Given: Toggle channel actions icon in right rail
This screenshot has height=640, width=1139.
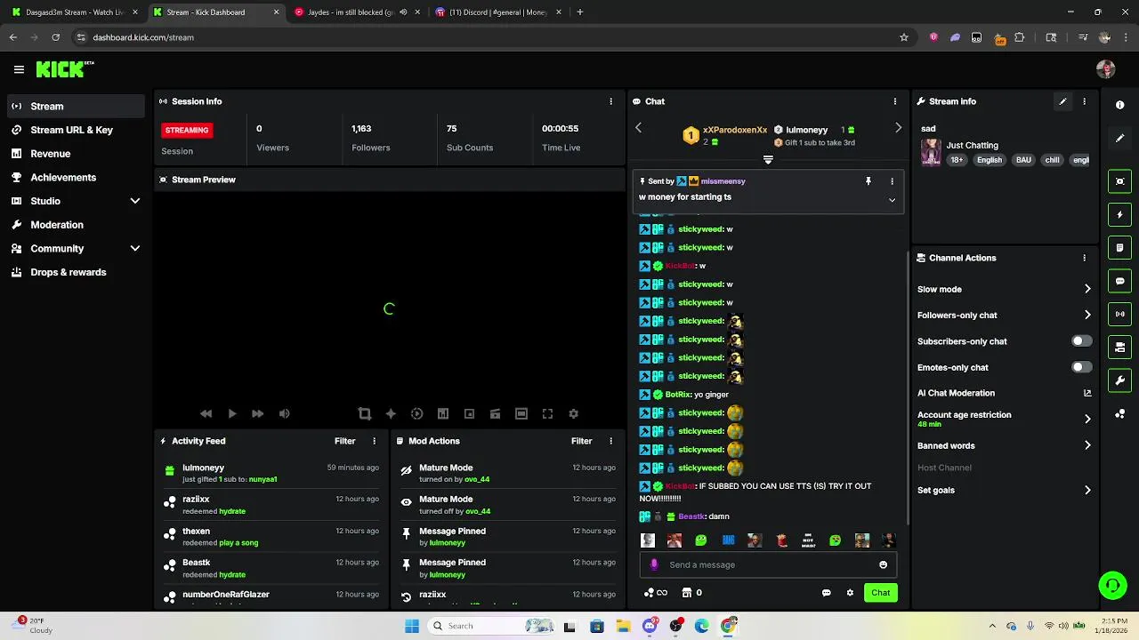Looking at the screenshot, I should 1119,347.
